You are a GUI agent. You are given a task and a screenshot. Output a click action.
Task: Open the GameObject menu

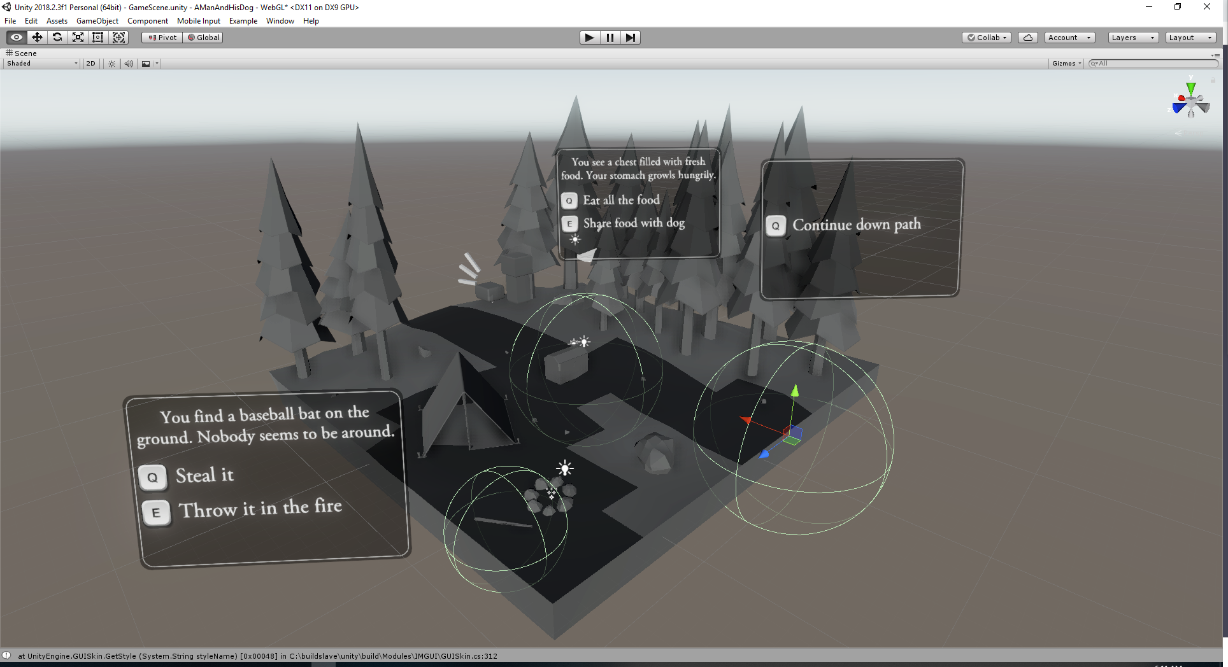(97, 21)
